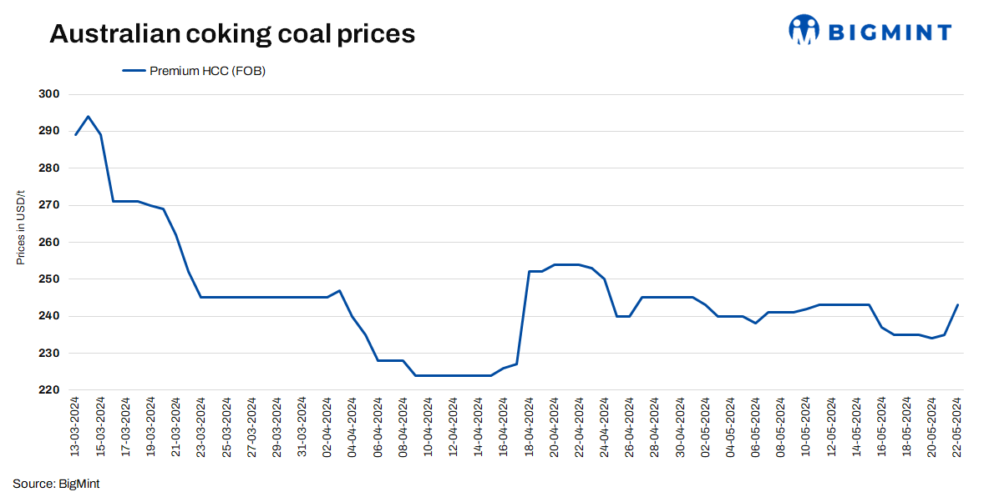Click the 250 gridline label on y-axis

[50, 279]
